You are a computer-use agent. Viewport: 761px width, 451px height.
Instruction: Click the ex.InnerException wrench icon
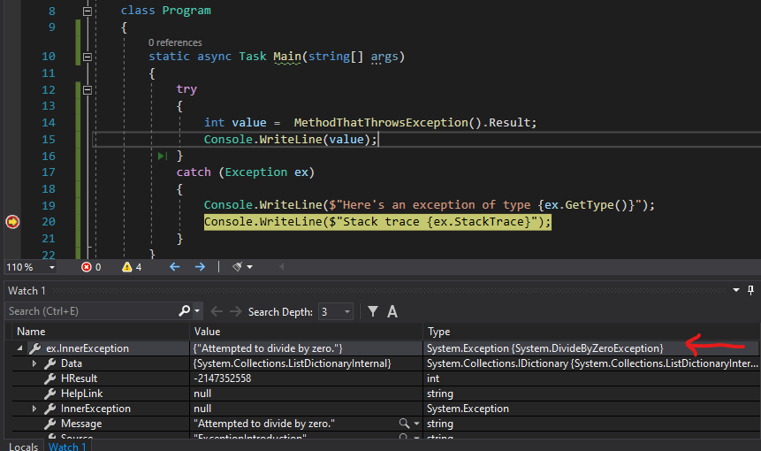click(34, 348)
